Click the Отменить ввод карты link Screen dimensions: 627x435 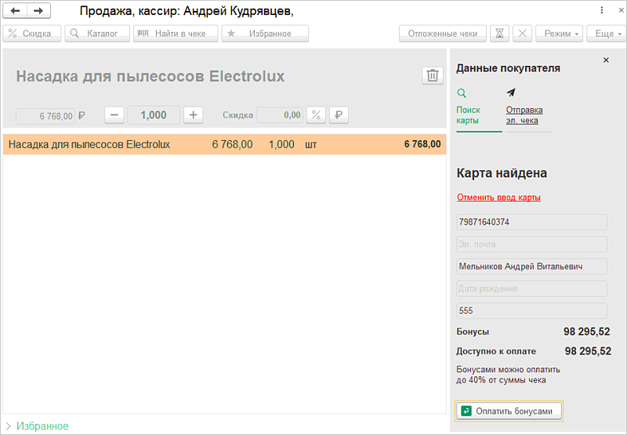[498, 198]
